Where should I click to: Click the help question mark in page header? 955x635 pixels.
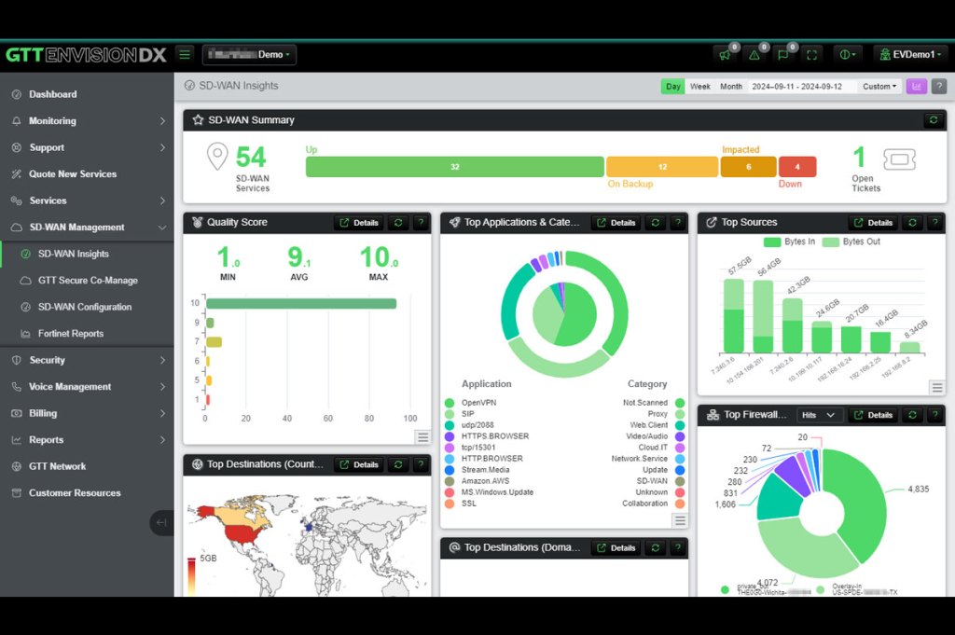pos(939,87)
